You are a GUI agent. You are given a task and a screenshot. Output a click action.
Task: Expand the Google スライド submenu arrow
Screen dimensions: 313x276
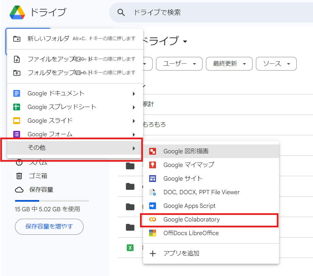tap(134, 121)
